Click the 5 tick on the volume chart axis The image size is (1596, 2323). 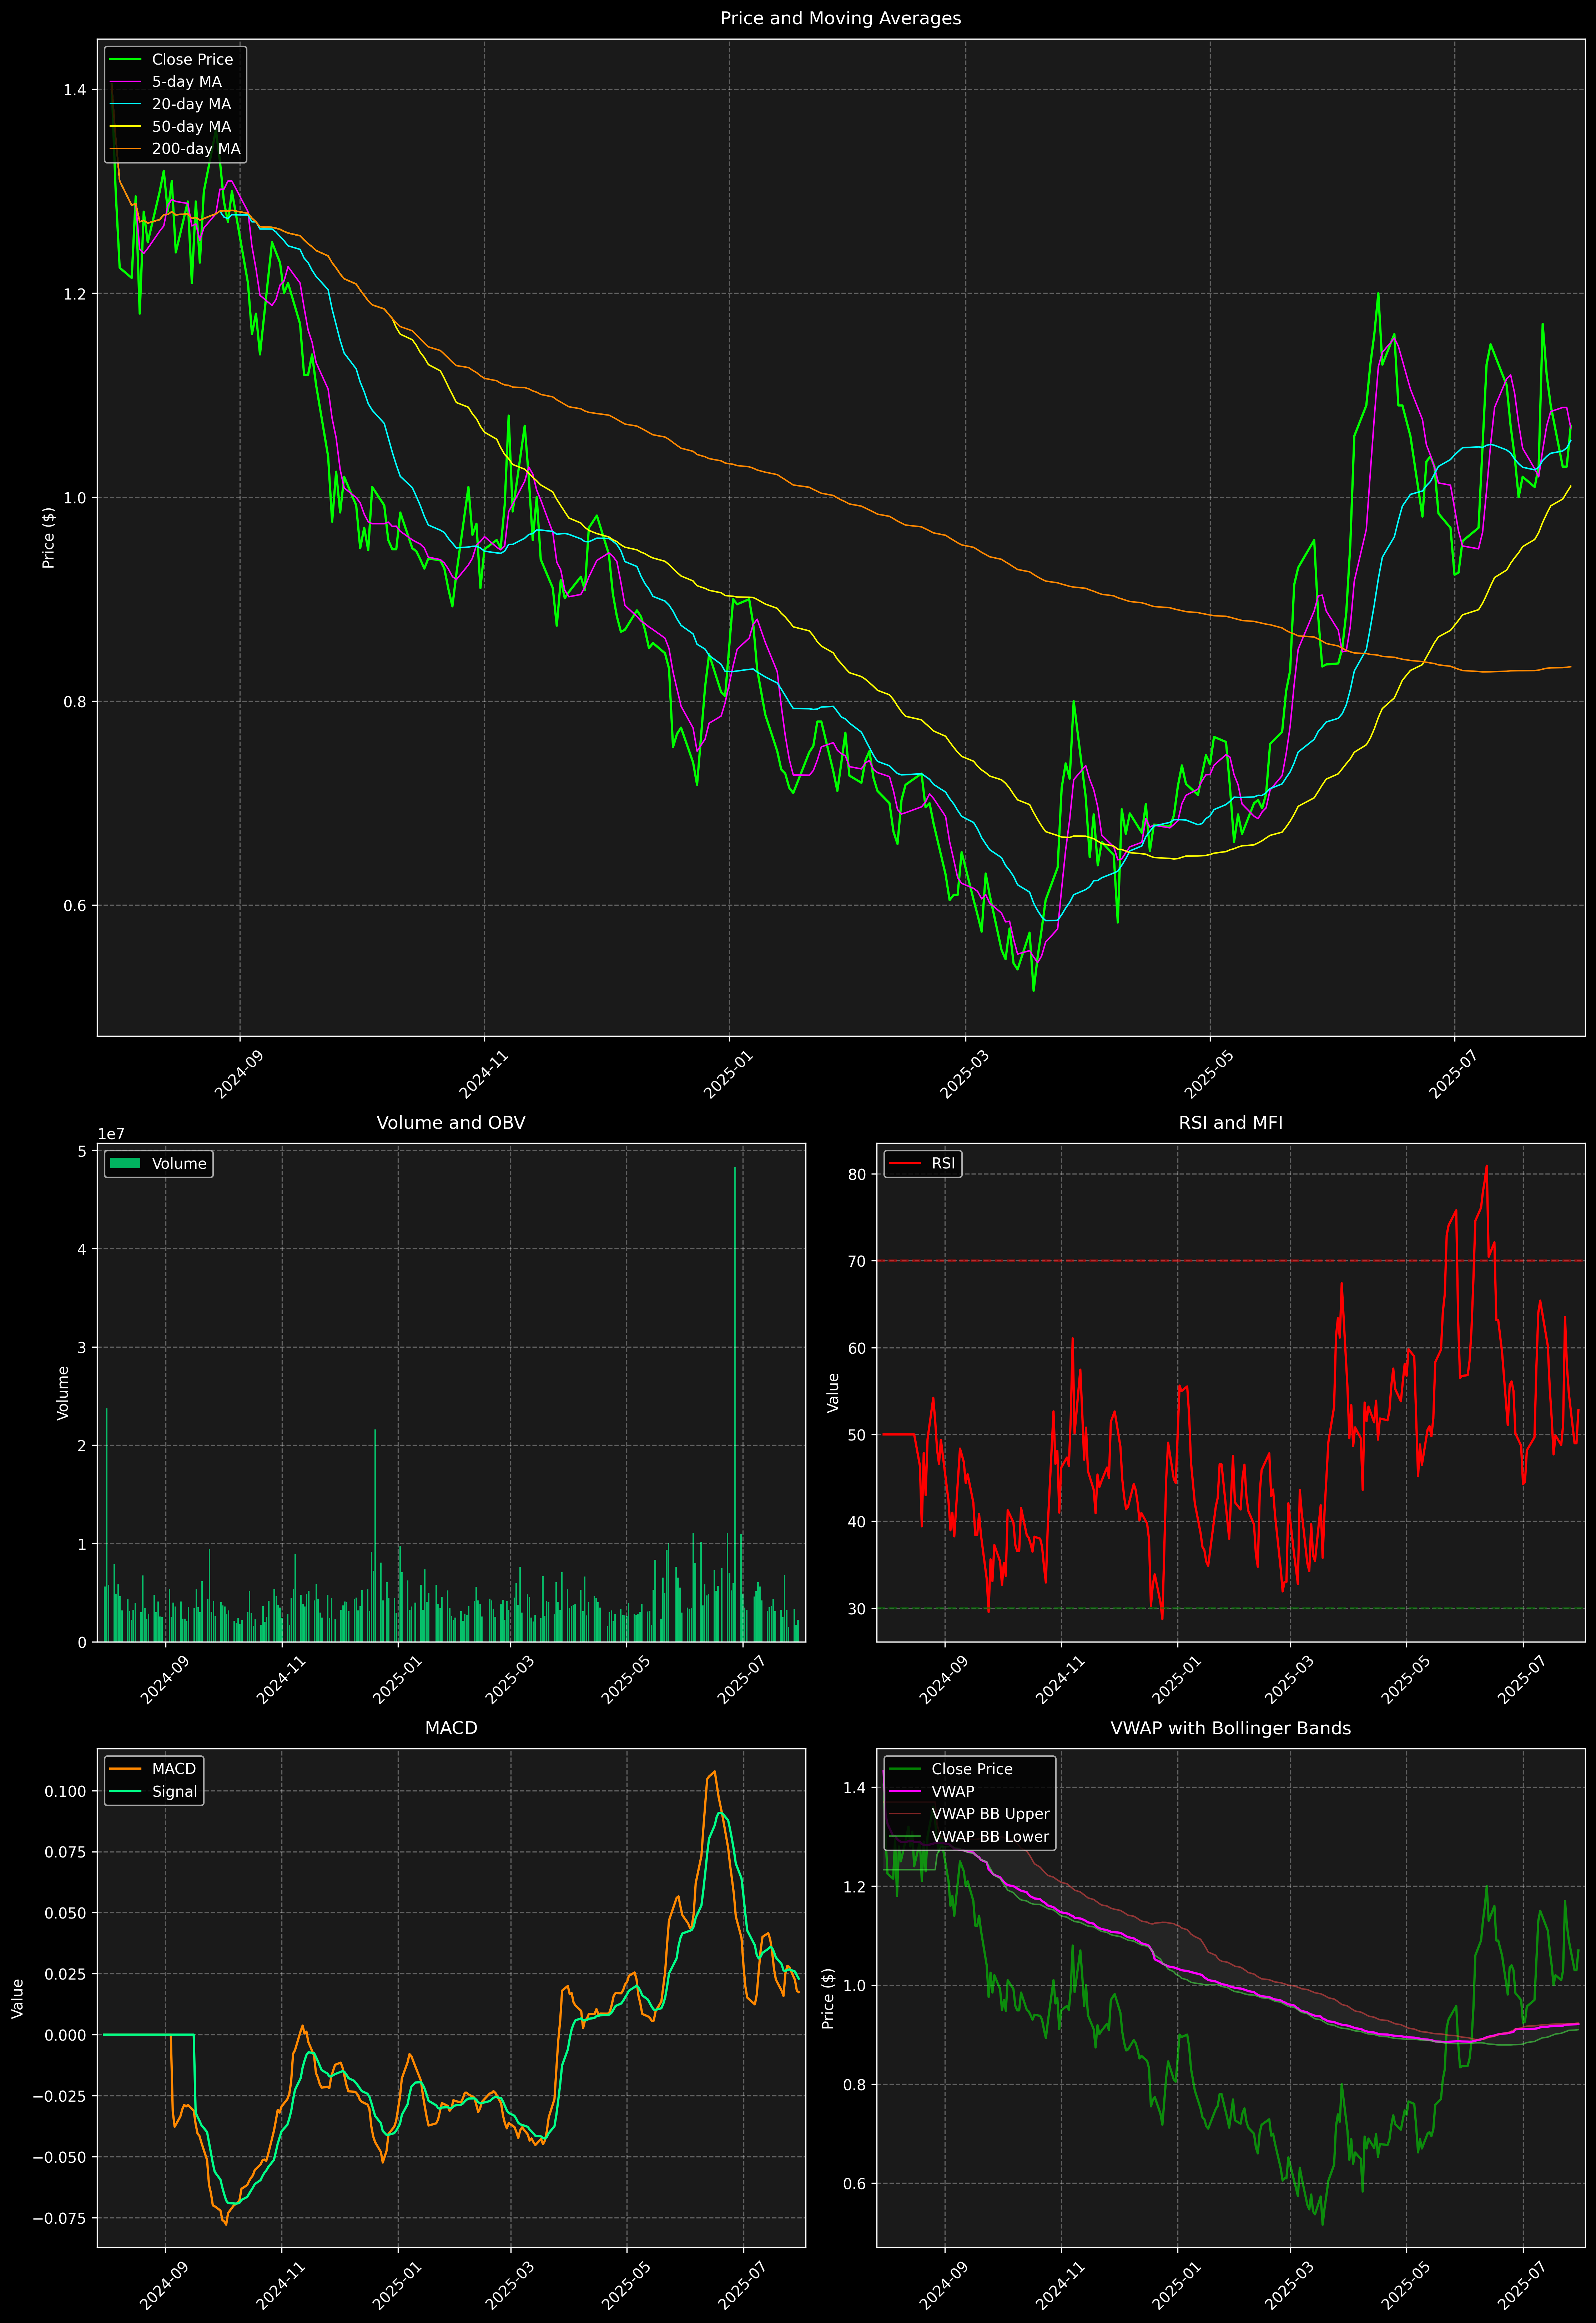click(82, 1151)
